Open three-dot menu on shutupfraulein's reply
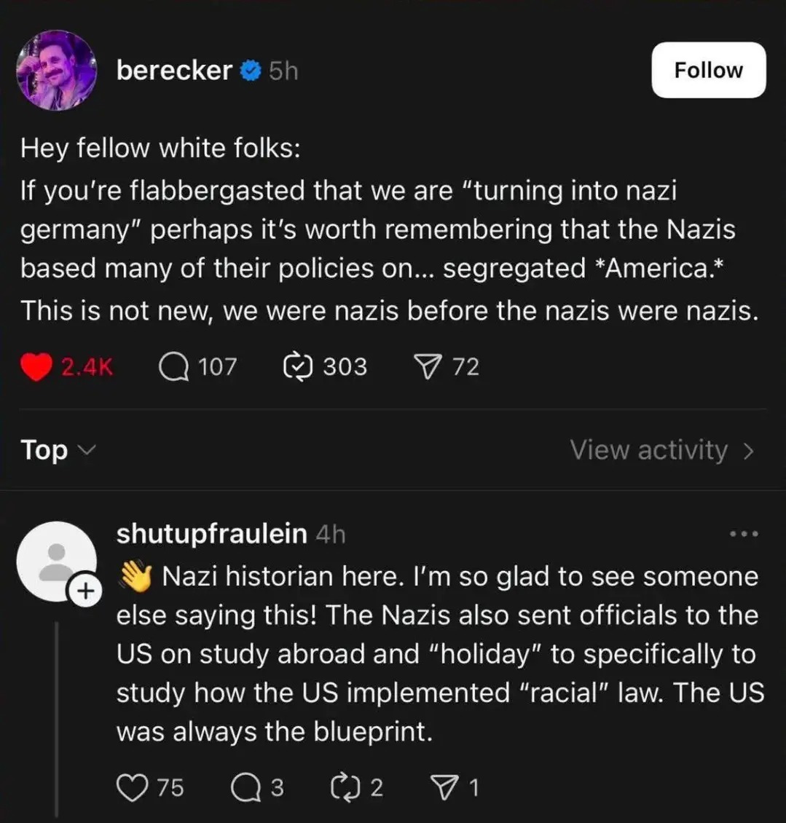This screenshot has width=786, height=823. (x=744, y=535)
